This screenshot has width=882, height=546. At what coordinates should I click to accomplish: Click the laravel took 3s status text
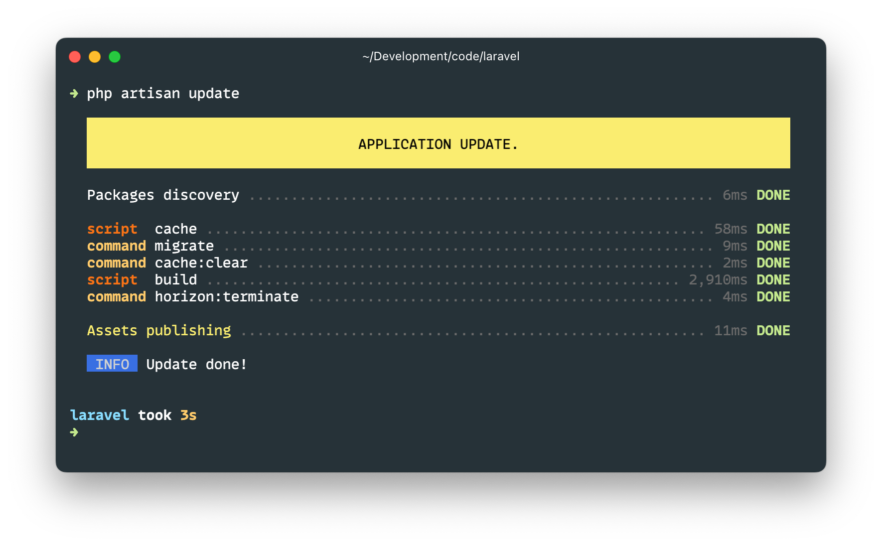133,414
